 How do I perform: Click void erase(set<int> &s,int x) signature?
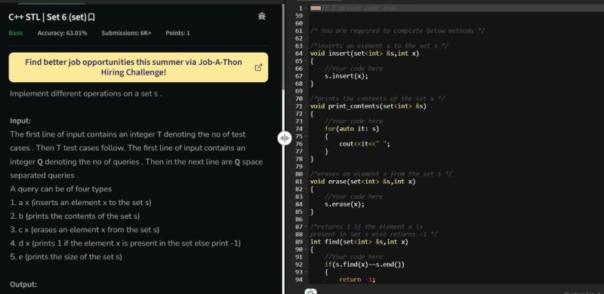pos(363,182)
